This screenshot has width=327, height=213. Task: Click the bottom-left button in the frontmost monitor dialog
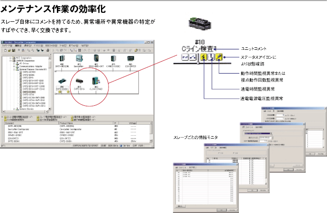tap(180, 206)
